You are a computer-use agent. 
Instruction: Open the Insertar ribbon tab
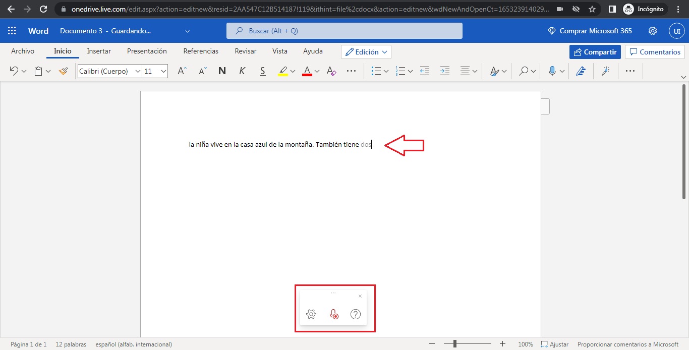click(99, 51)
